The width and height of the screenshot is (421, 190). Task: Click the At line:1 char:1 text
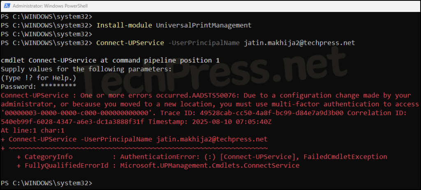pos(33,131)
